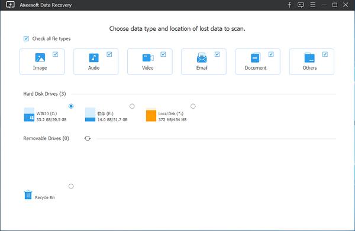Uncheck the Check all file types box

[x=26, y=38]
